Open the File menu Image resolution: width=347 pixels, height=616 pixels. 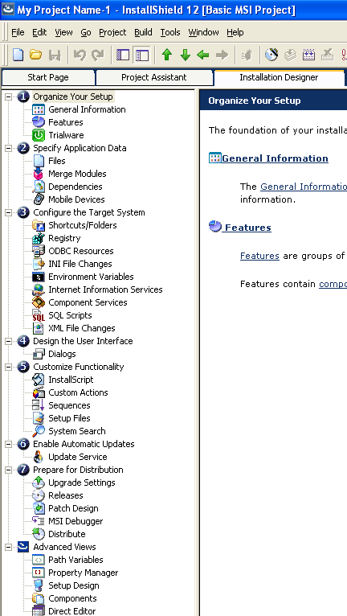coord(18,32)
